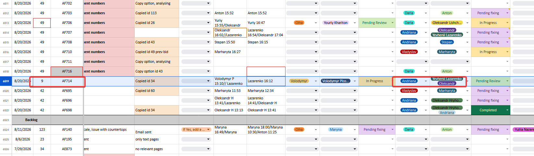534x156 pixels.
Task: Select cell 'Oleksandr H 13:13'
Action: [x=230, y=110]
